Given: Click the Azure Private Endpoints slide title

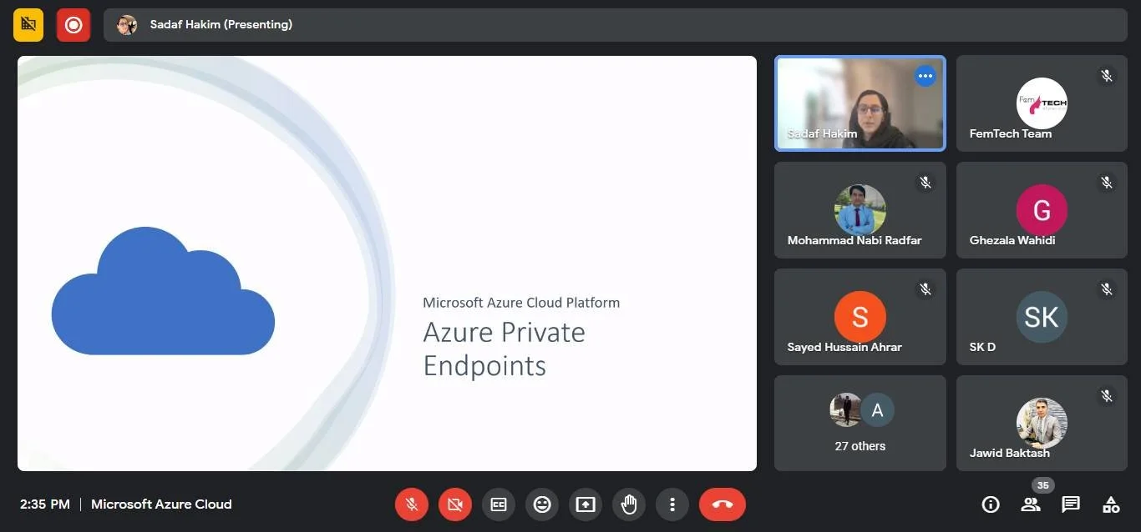Looking at the screenshot, I should [x=504, y=349].
